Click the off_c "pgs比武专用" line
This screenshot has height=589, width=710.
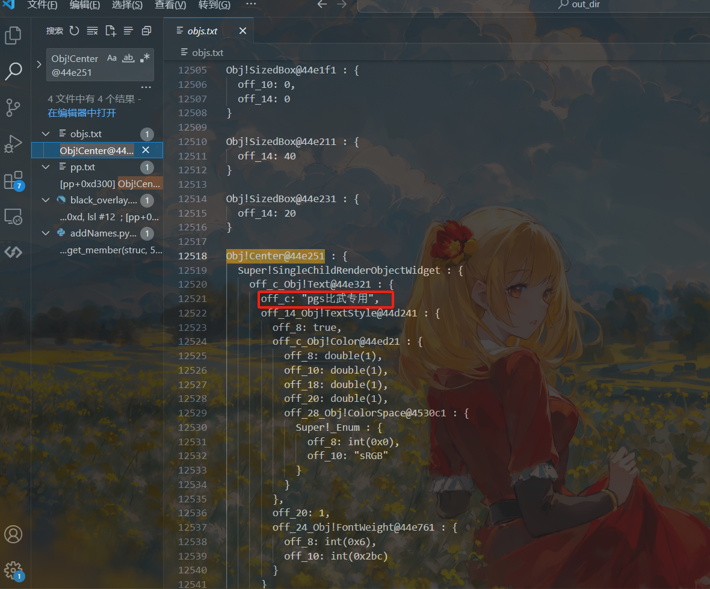click(320, 298)
